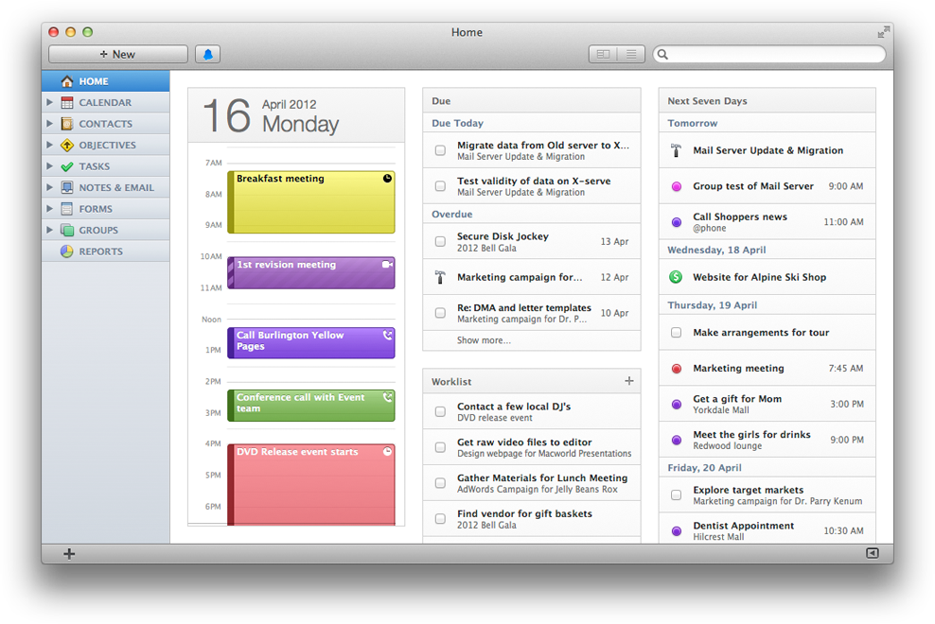The height and width of the screenshot is (624, 935).
Task: Tick the Re: DMA and letter templates checkbox
Action: tap(440, 313)
